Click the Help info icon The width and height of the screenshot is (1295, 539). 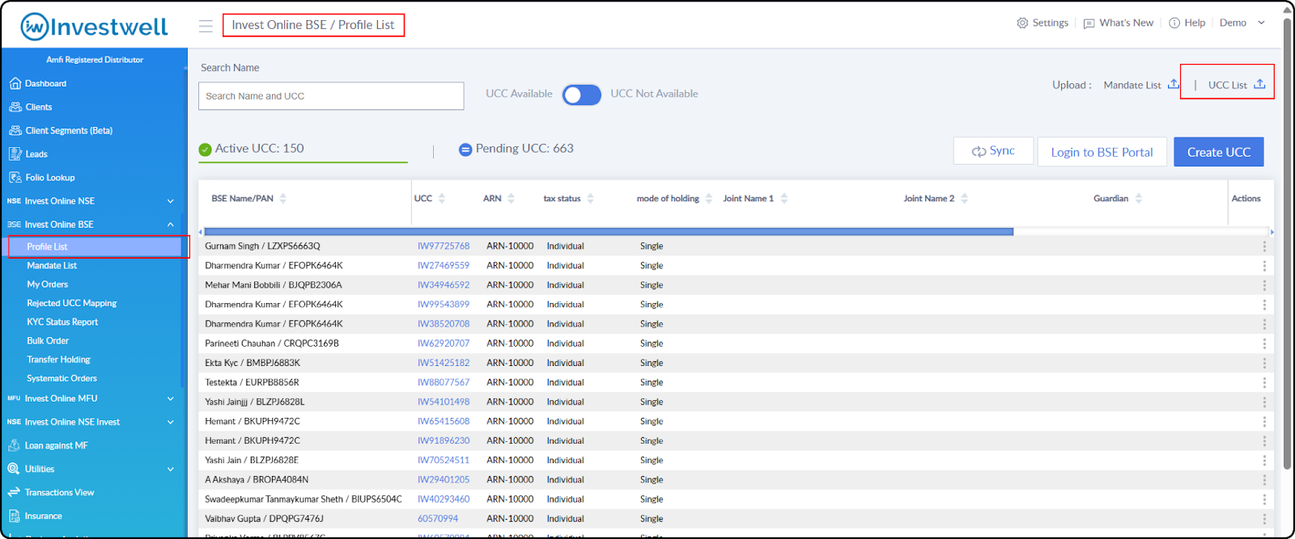click(1174, 23)
